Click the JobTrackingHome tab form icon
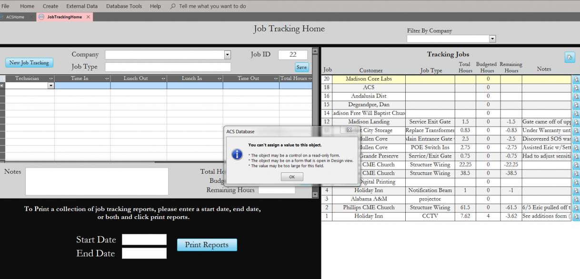Screen dimensions: 580x279 click(41, 17)
